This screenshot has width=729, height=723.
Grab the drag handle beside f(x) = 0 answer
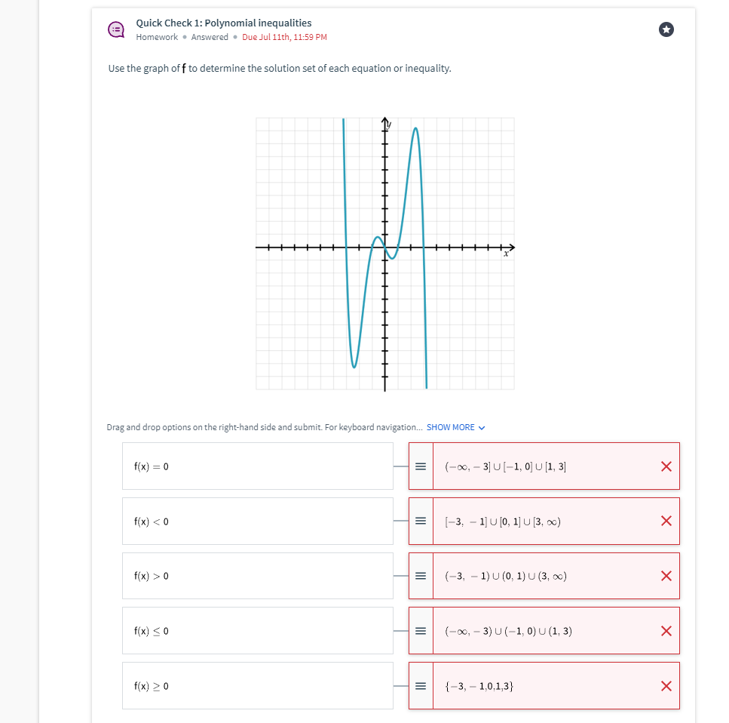coord(420,466)
